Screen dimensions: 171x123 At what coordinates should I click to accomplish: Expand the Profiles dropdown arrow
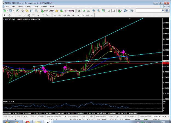(13, 11)
